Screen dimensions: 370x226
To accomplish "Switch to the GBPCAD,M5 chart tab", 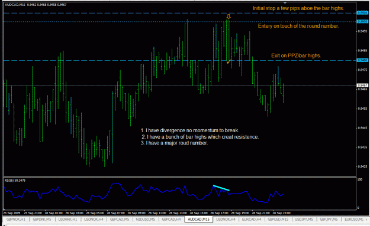I will [x=120, y=219].
